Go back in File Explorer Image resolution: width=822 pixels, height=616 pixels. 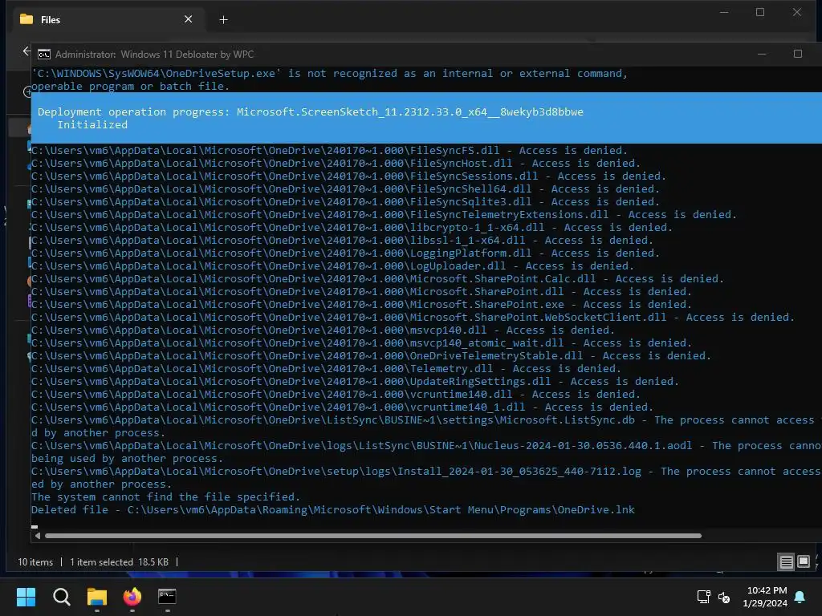coord(26,51)
